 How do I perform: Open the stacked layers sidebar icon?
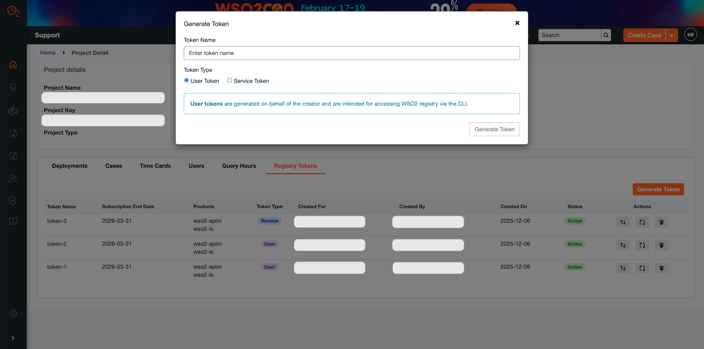pyautogui.click(x=13, y=87)
